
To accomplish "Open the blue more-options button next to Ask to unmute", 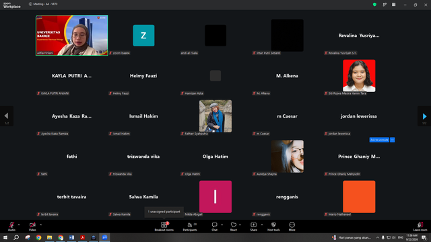I will [x=392, y=140].
